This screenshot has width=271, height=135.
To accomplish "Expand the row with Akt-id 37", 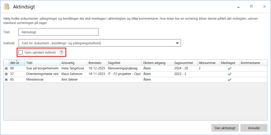I will click(x=6, y=74).
